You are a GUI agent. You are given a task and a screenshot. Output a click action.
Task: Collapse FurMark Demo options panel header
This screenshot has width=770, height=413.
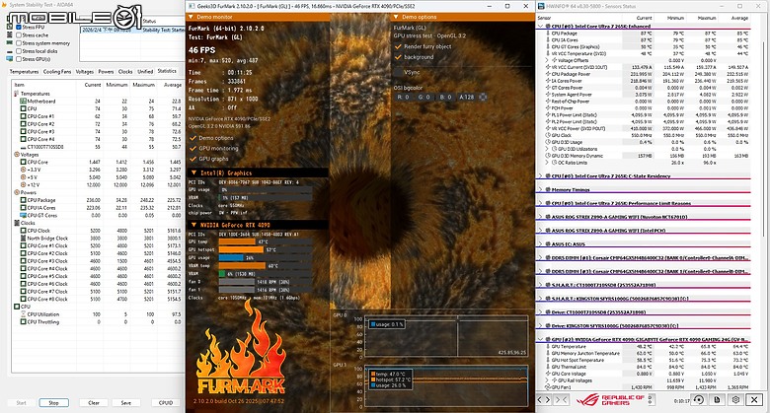(396, 17)
